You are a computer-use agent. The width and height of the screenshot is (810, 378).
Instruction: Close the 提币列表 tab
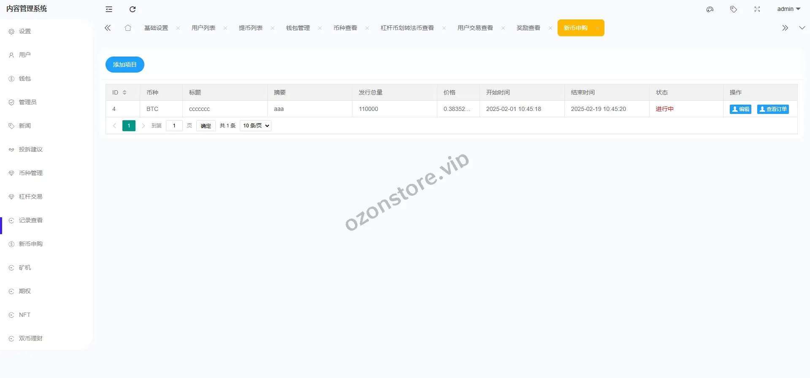[273, 28]
